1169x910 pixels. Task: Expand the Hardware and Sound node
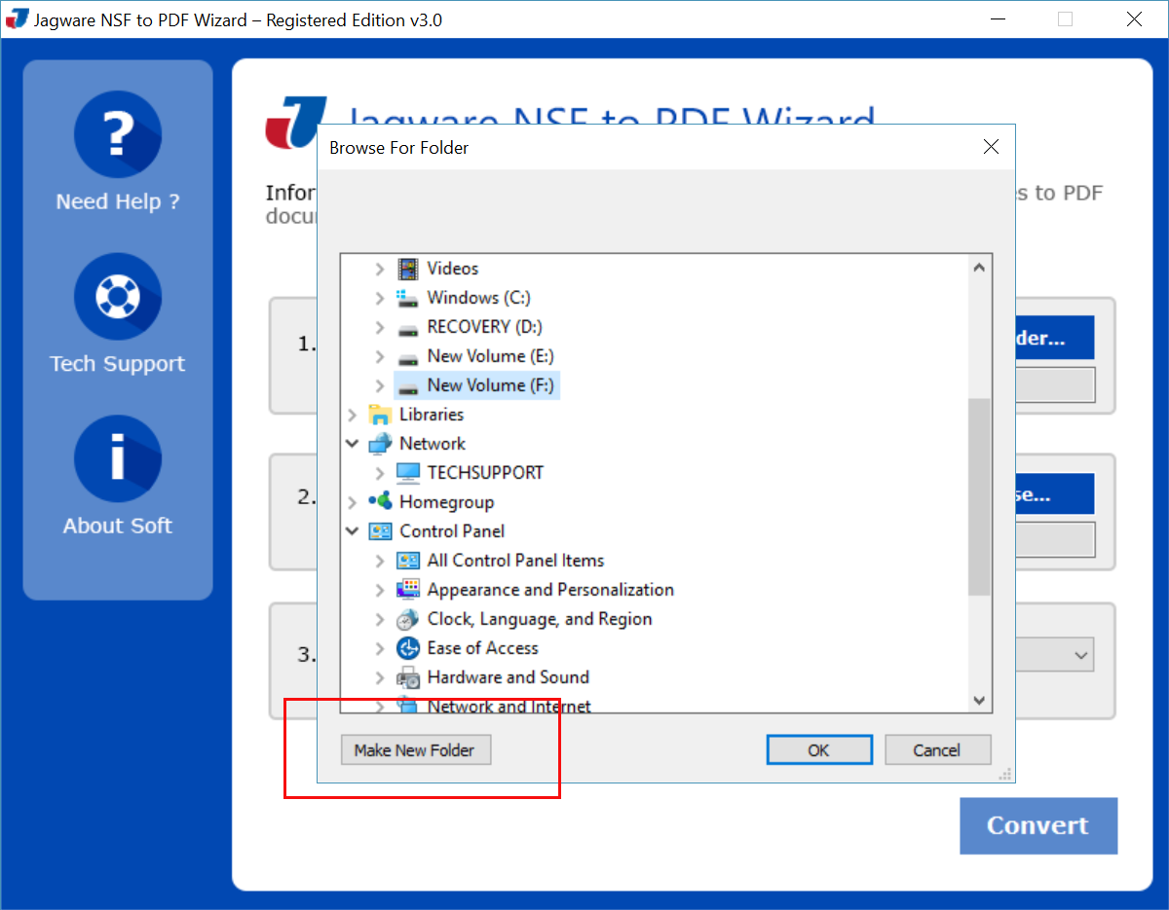pyautogui.click(x=380, y=677)
